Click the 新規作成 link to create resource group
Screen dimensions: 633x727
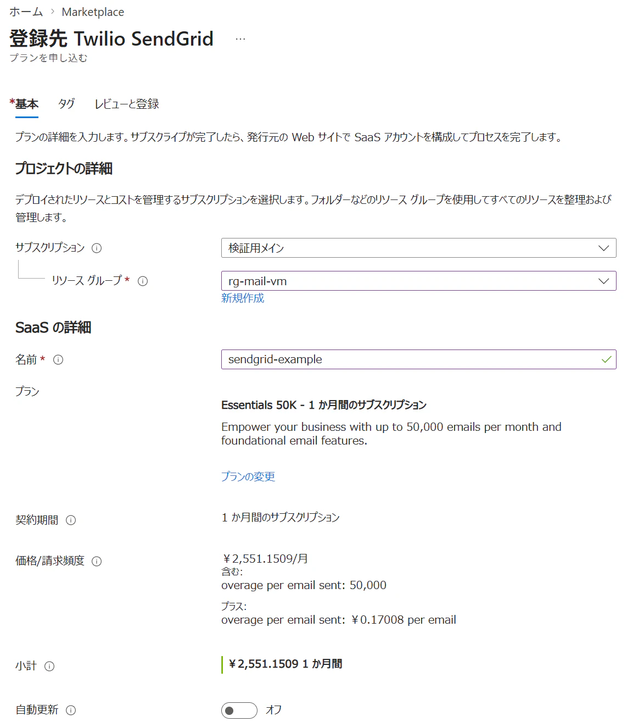point(242,298)
